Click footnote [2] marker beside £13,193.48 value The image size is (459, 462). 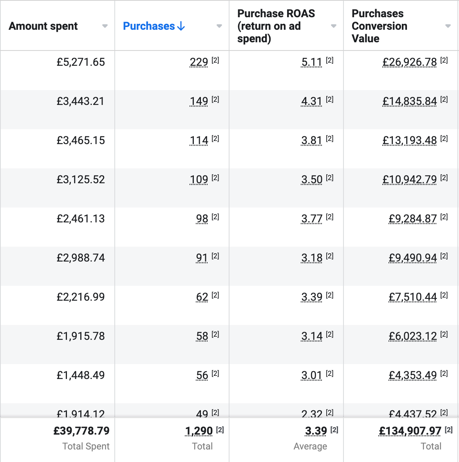click(x=444, y=139)
